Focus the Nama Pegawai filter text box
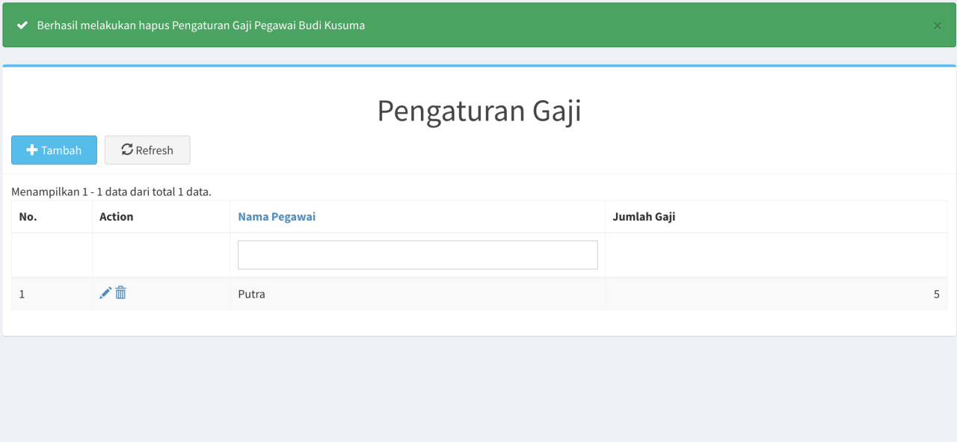Image resolution: width=957 pixels, height=442 pixels. [x=417, y=255]
